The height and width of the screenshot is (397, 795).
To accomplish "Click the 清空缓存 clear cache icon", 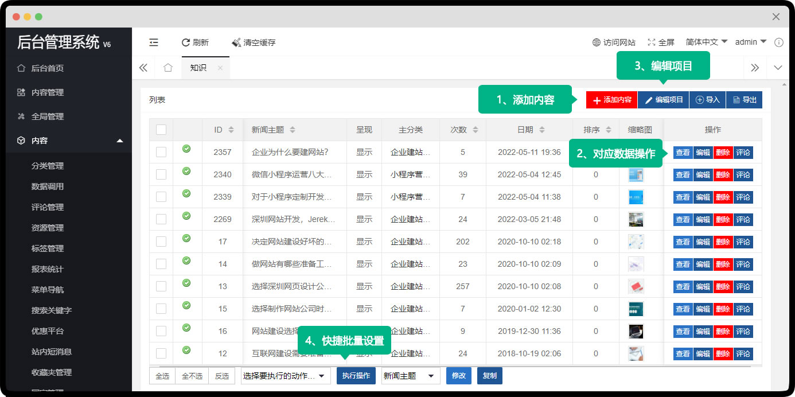I will pyautogui.click(x=235, y=42).
